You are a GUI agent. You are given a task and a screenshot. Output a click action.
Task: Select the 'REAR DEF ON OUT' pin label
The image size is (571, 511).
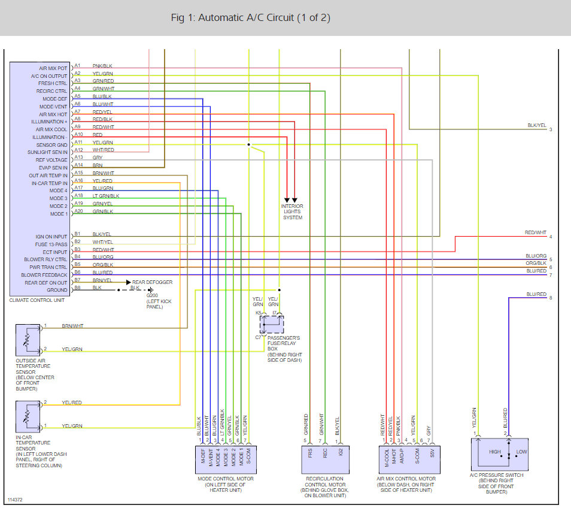pyautogui.click(x=46, y=283)
